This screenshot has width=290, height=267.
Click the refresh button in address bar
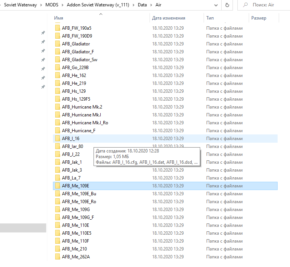pyautogui.click(x=227, y=5)
